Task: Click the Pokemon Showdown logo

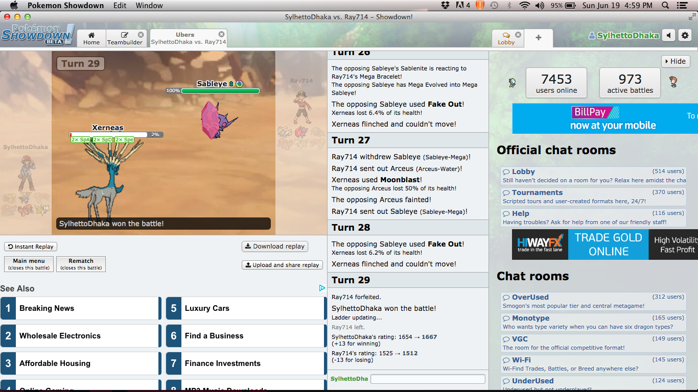Action: [x=38, y=35]
